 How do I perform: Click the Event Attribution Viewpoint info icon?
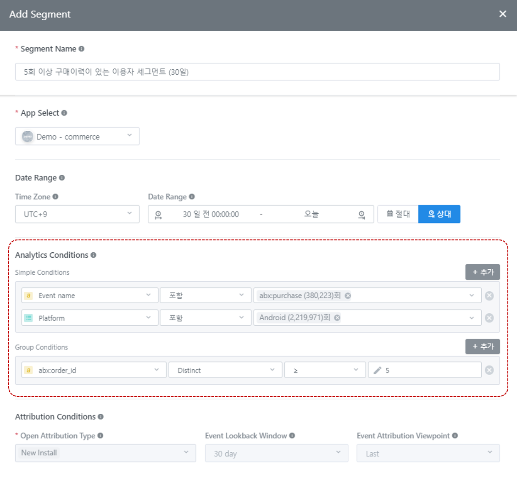point(455,435)
